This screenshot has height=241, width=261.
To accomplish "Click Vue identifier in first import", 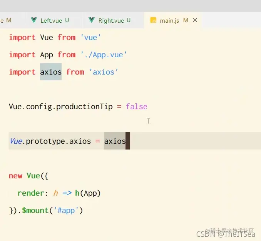I will 47,37.
